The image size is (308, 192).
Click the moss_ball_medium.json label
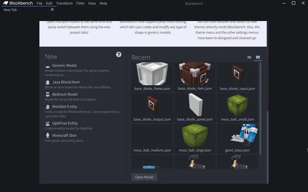(x=152, y=150)
